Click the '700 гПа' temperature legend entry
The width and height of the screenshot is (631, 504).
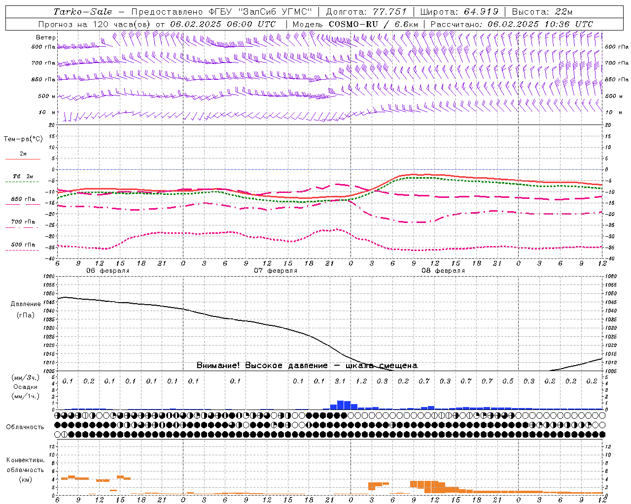pos(23,222)
